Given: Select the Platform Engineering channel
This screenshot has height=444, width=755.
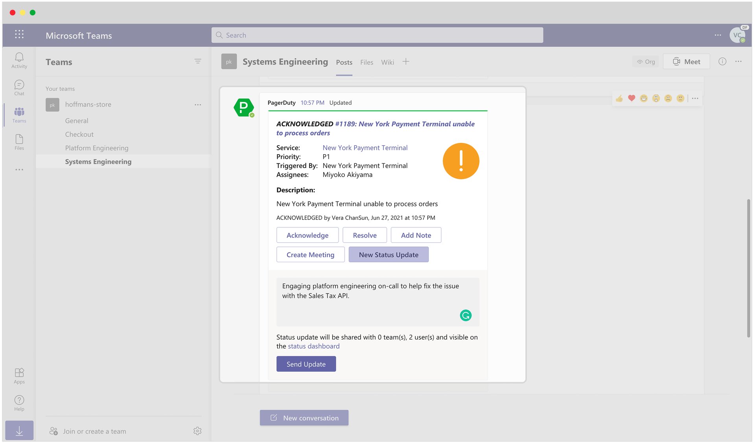Looking at the screenshot, I should (x=97, y=148).
